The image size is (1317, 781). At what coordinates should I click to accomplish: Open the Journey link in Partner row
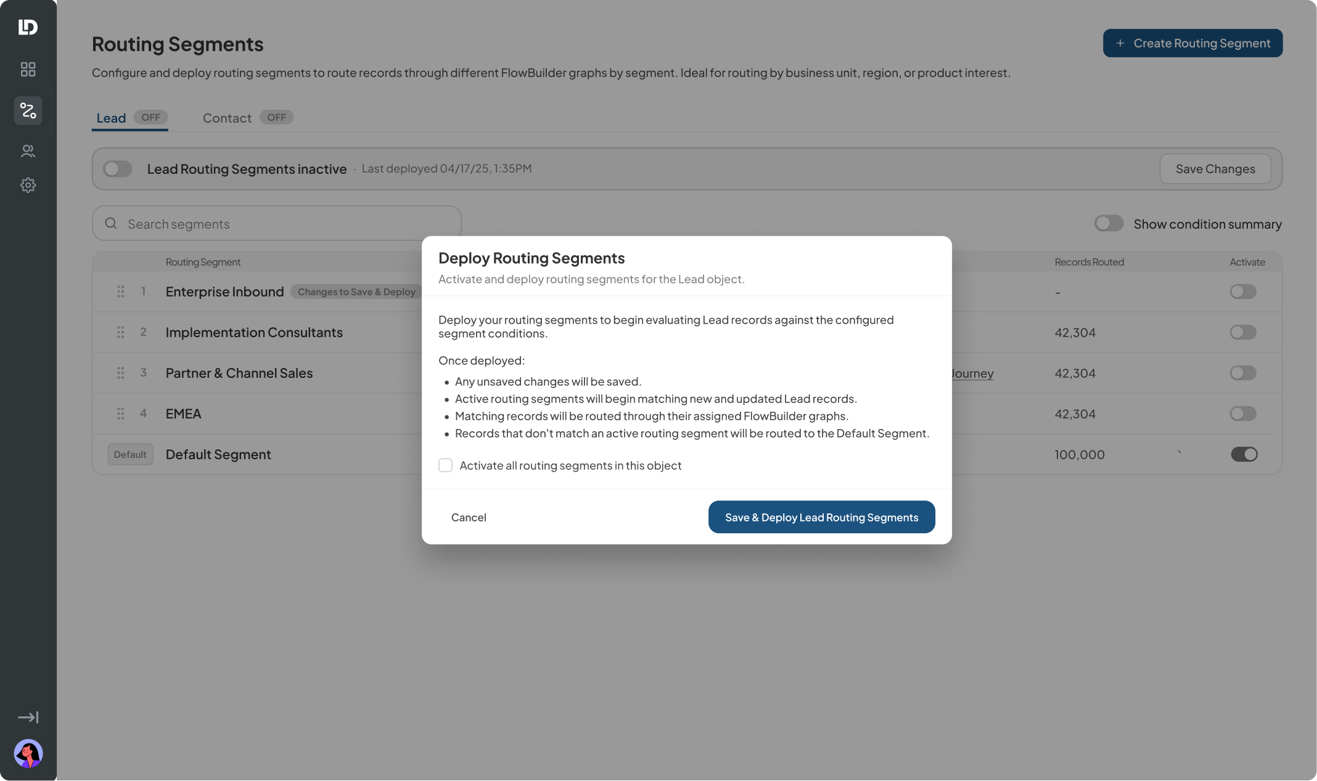coord(972,374)
